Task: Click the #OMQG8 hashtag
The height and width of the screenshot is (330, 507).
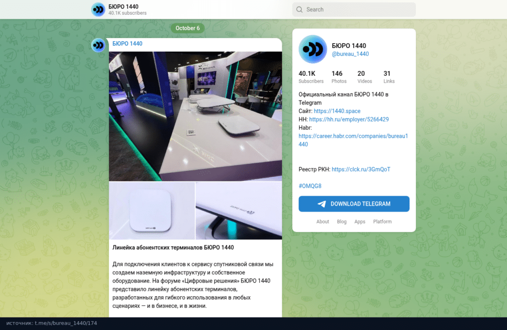Action: coord(310,186)
